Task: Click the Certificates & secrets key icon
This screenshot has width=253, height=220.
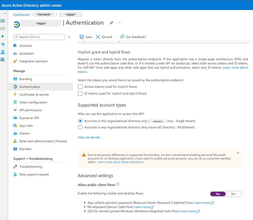Action: click(15, 94)
